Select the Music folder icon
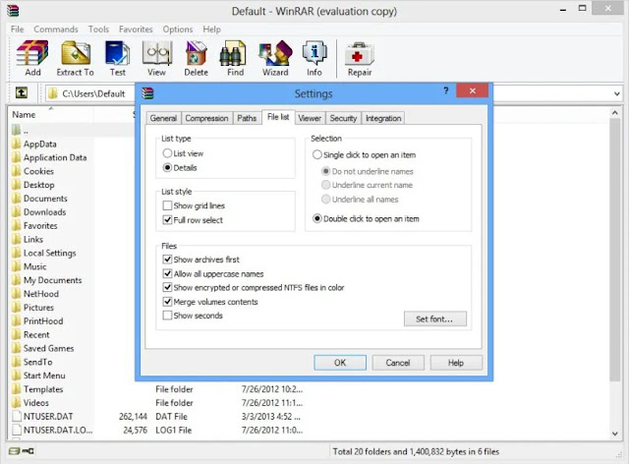The image size is (629, 464). click(16, 266)
